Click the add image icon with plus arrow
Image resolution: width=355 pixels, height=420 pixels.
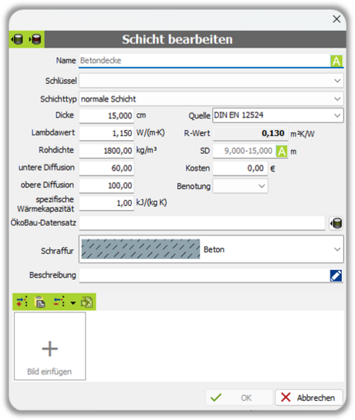click(21, 302)
